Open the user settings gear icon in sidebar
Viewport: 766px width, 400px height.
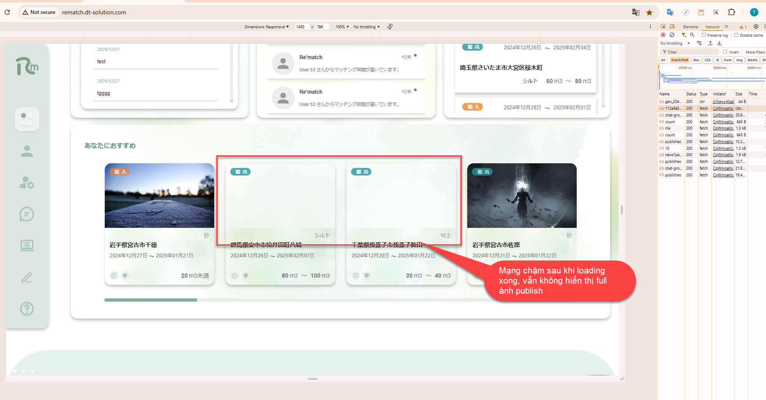[x=27, y=183]
